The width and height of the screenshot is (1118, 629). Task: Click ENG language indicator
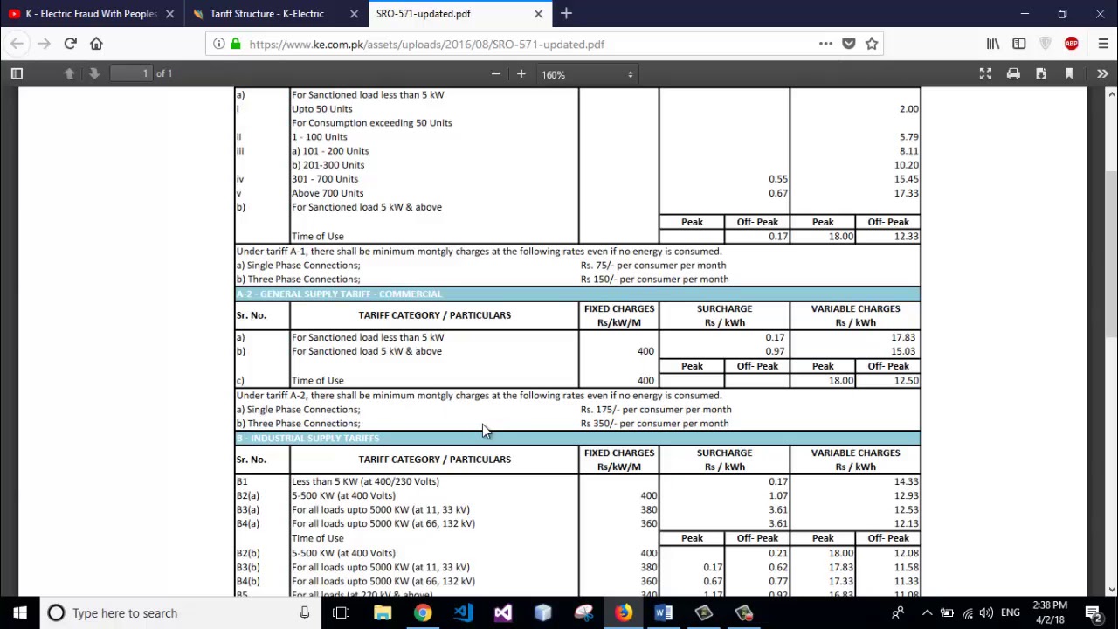point(1011,613)
